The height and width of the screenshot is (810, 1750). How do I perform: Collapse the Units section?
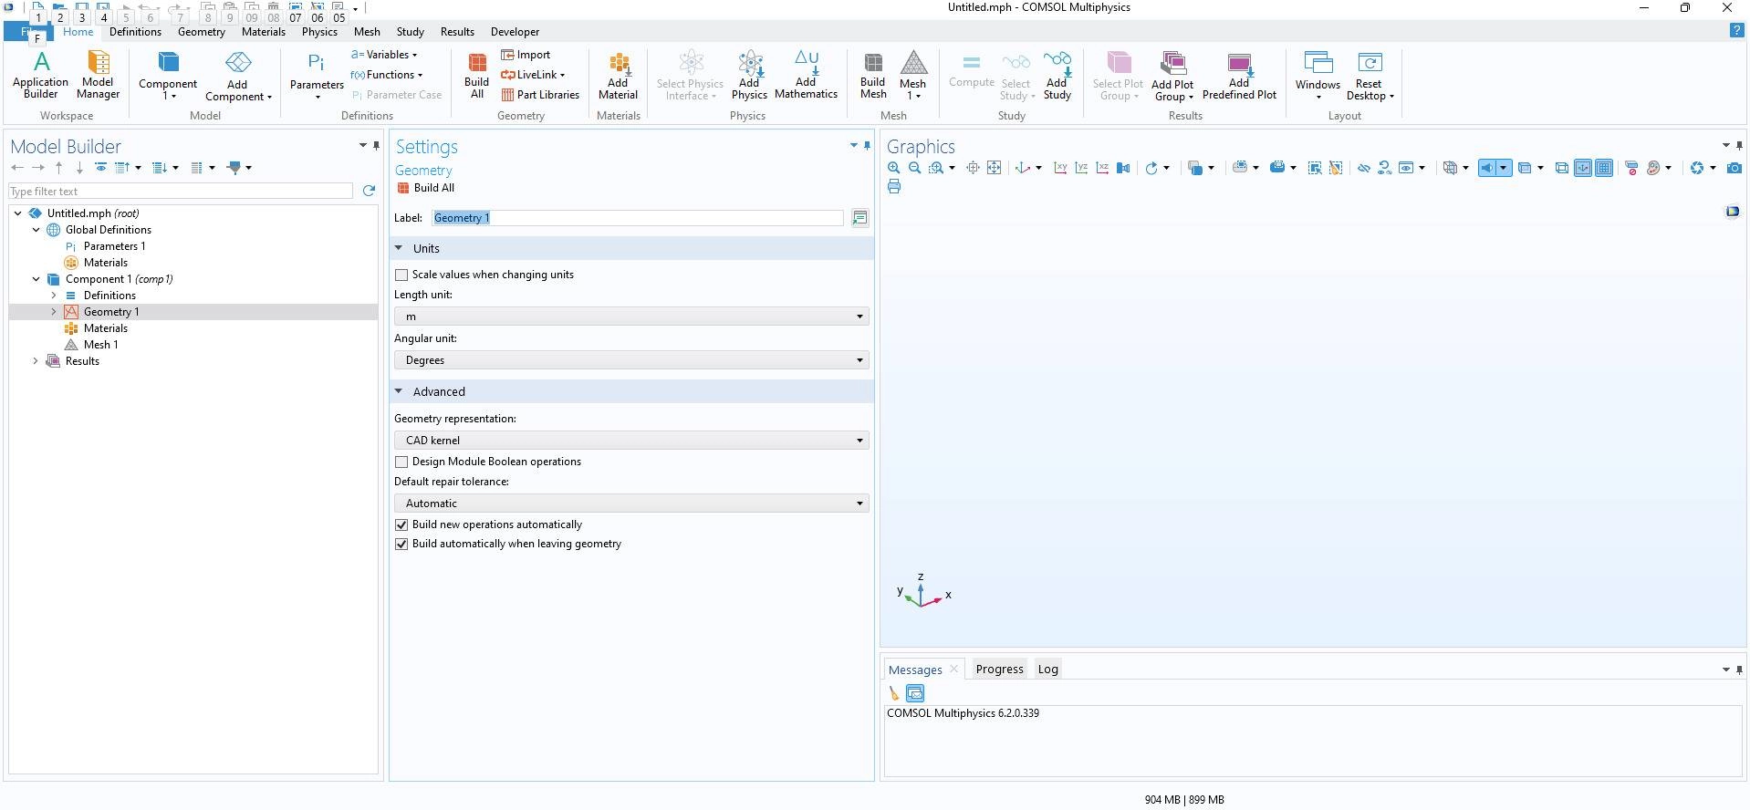click(x=399, y=248)
